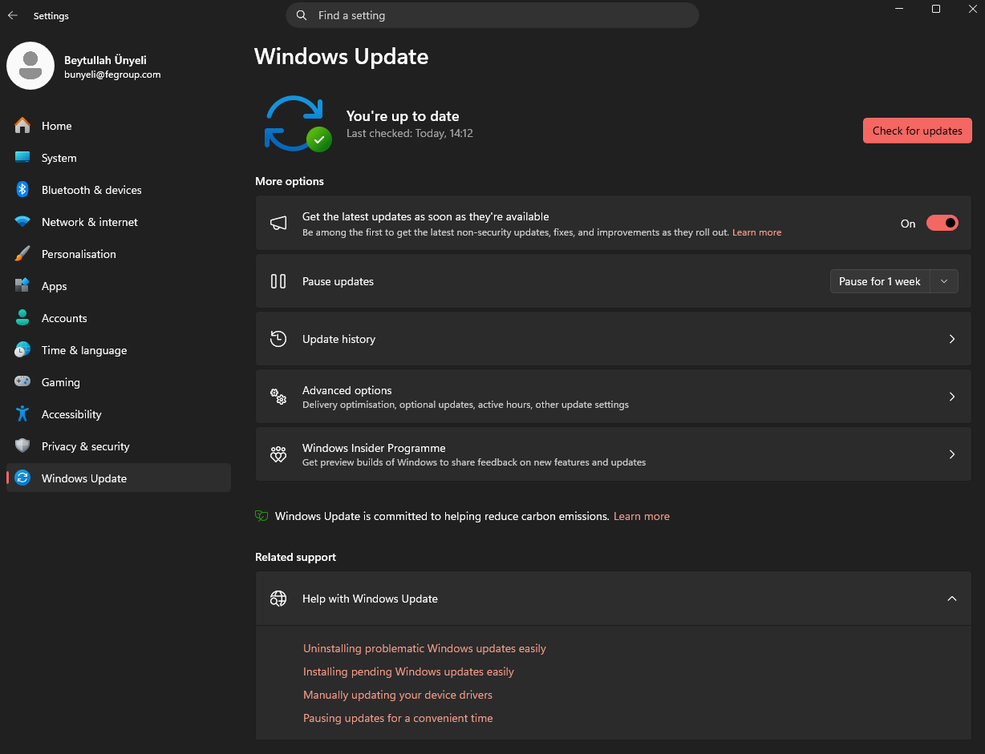The height and width of the screenshot is (754, 985).
Task: Click the Bluetooth icon in sidebar
Action: click(x=22, y=190)
